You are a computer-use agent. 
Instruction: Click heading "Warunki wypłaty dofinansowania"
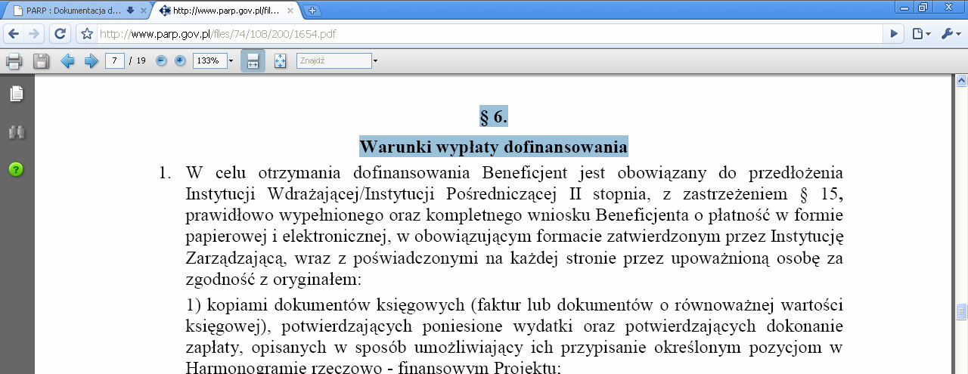pyautogui.click(x=494, y=145)
